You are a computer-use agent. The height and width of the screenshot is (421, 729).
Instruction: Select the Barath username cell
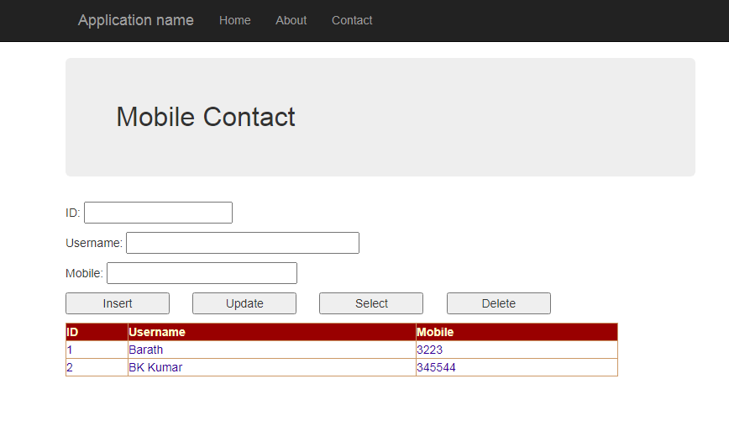[146, 350]
